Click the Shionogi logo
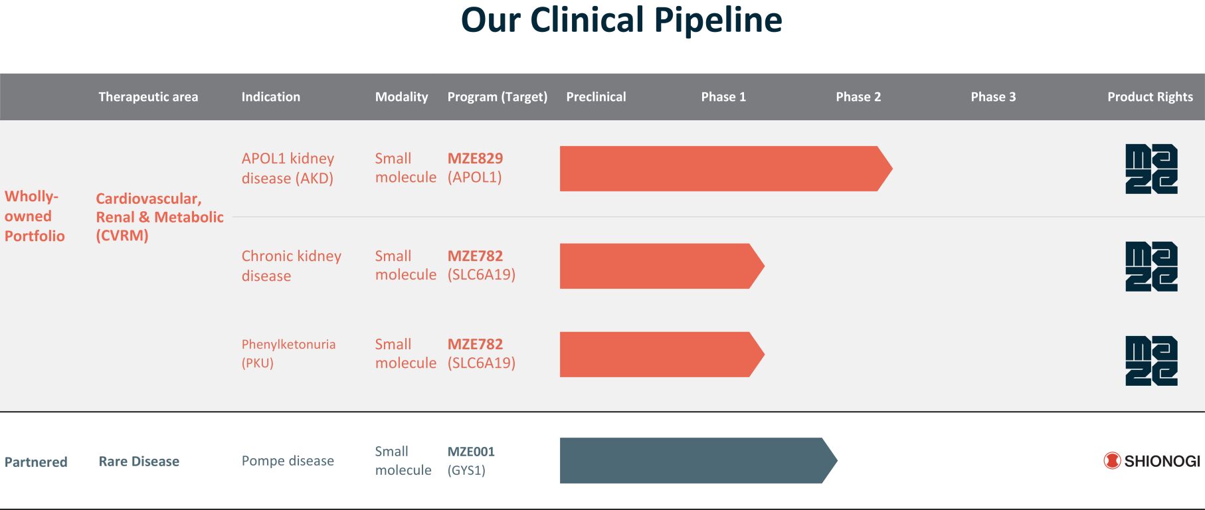 tap(1151, 461)
